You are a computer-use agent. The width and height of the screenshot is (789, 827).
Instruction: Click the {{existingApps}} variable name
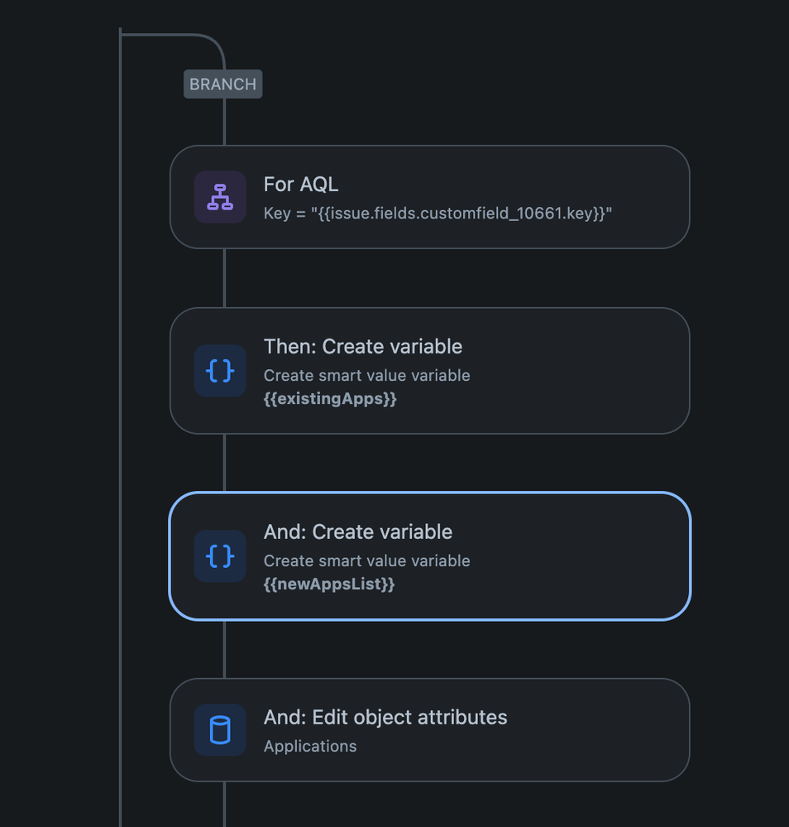click(330, 399)
